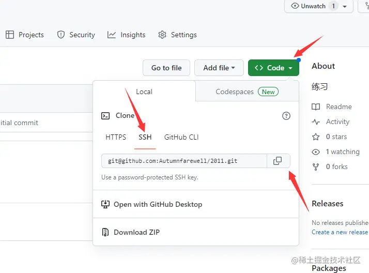Open the Settings tab

[177, 35]
